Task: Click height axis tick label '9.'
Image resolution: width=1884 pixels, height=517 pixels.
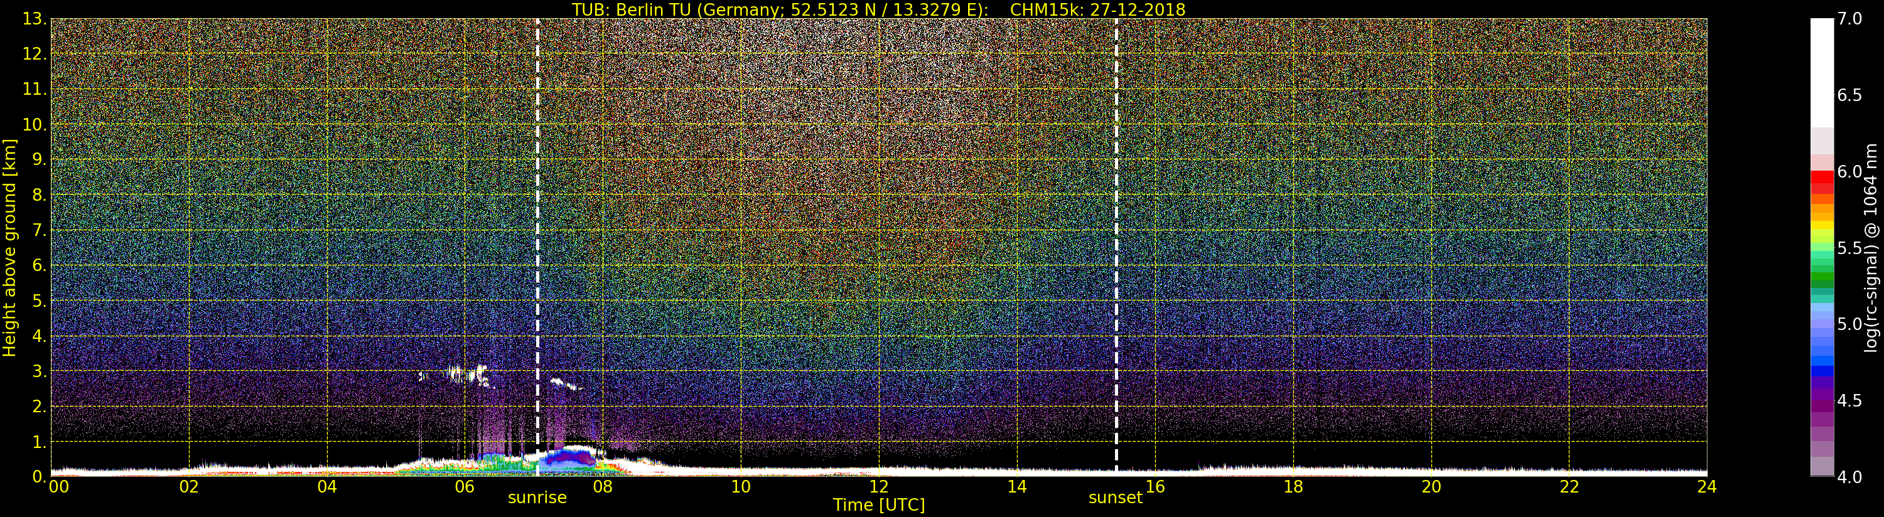Action: [40, 159]
